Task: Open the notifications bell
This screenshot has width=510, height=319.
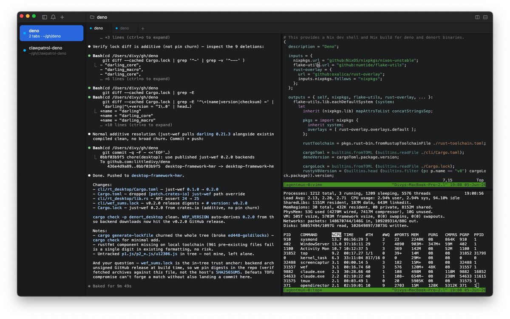Action: click(53, 17)
